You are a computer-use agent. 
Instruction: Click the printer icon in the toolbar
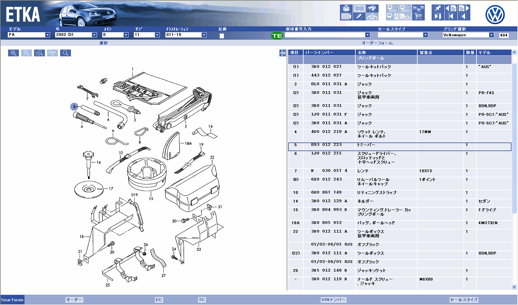coord(346,8)
